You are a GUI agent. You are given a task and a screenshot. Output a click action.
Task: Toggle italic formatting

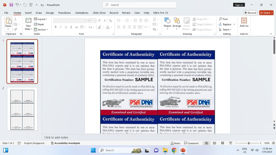pos(61,27)
